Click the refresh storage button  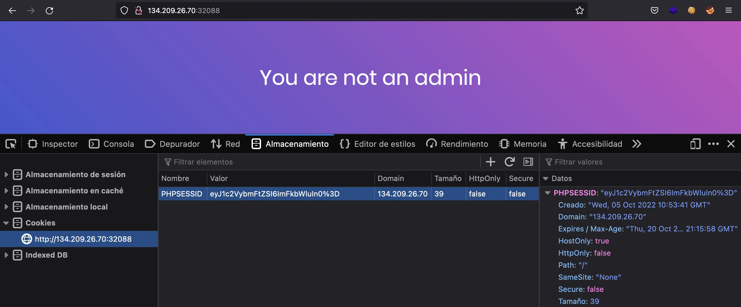point(510,161)
